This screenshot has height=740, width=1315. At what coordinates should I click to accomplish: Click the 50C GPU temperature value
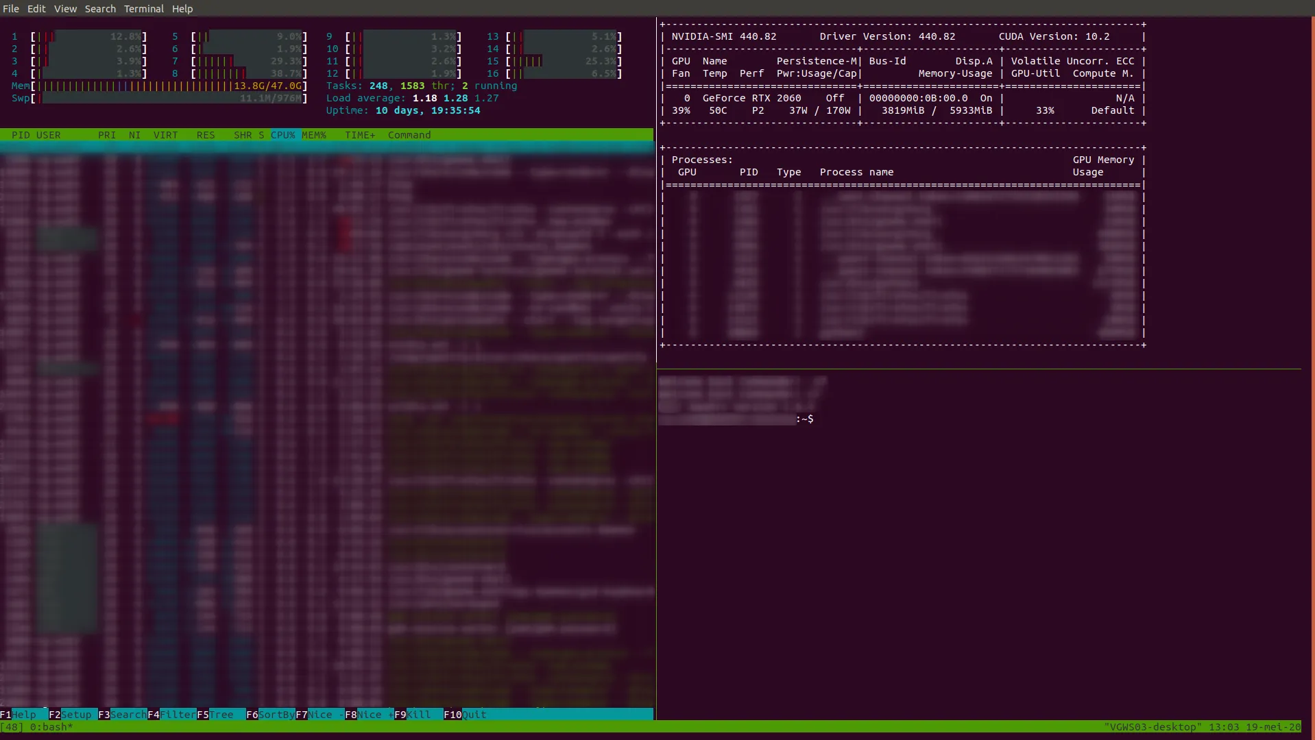(x=718, y=110)
